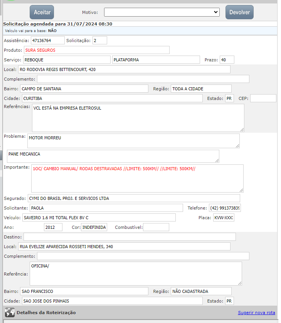
Task: Click the Aceitar button
Action: [x=42, y=12]
